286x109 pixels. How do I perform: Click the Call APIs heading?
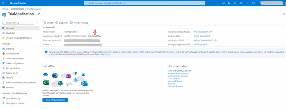click(48, 66)
